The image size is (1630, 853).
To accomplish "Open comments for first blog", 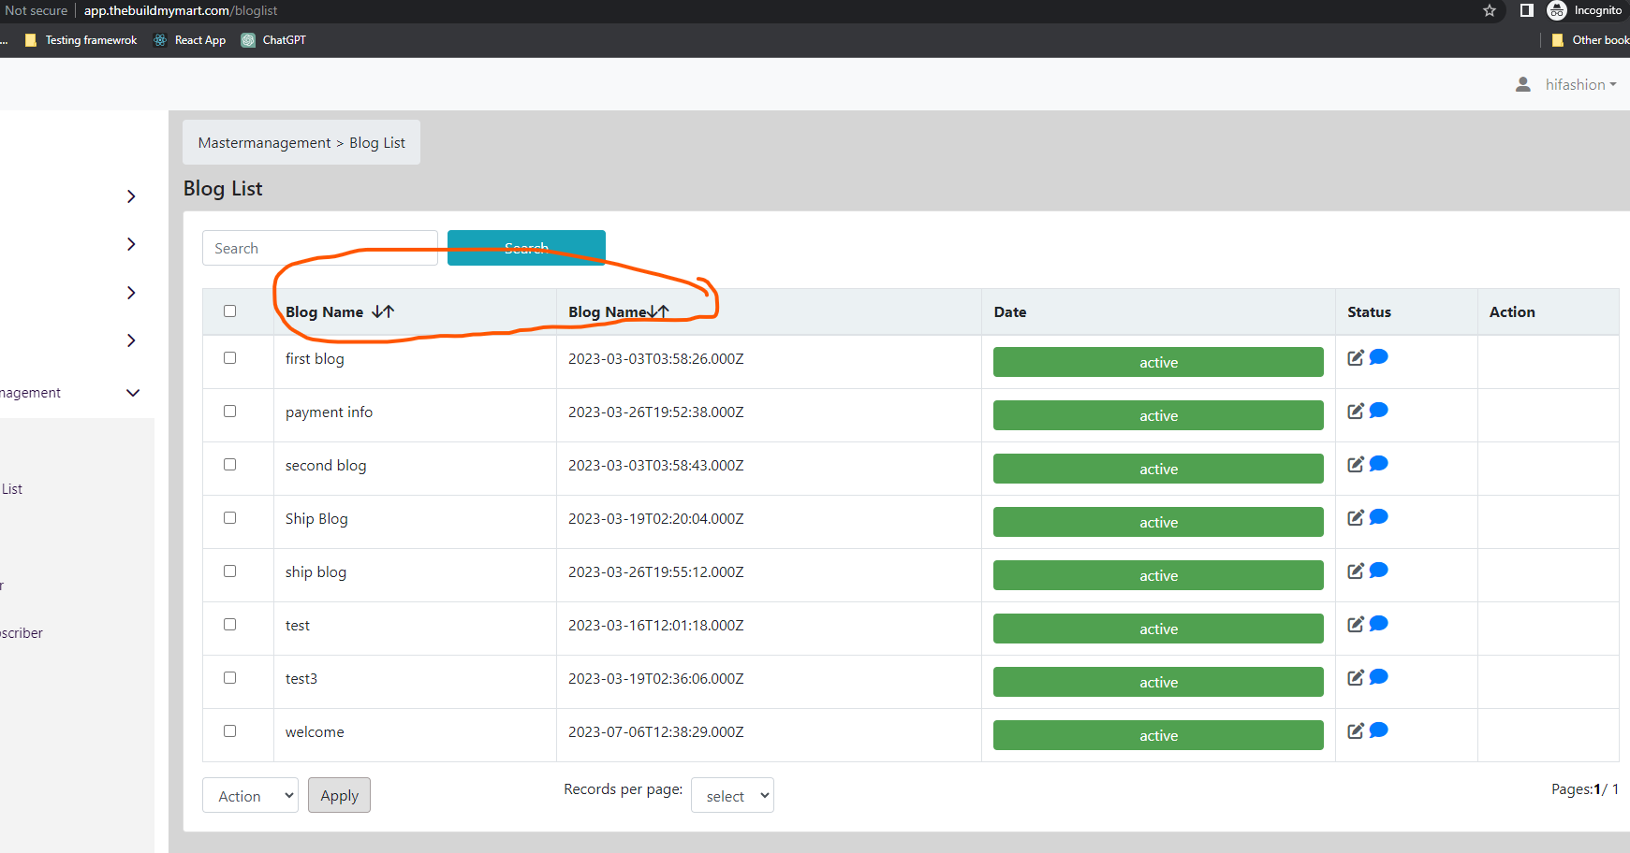I will [x=1379, y=357].
